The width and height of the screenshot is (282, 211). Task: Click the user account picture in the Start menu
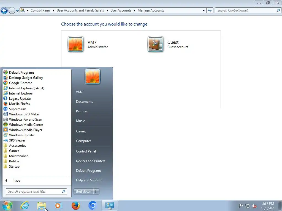[x=93, y=76]
